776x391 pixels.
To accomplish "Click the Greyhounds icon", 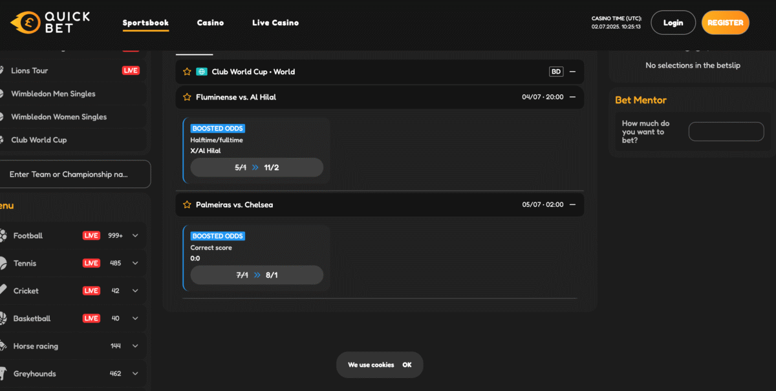I will pos(3,374).
